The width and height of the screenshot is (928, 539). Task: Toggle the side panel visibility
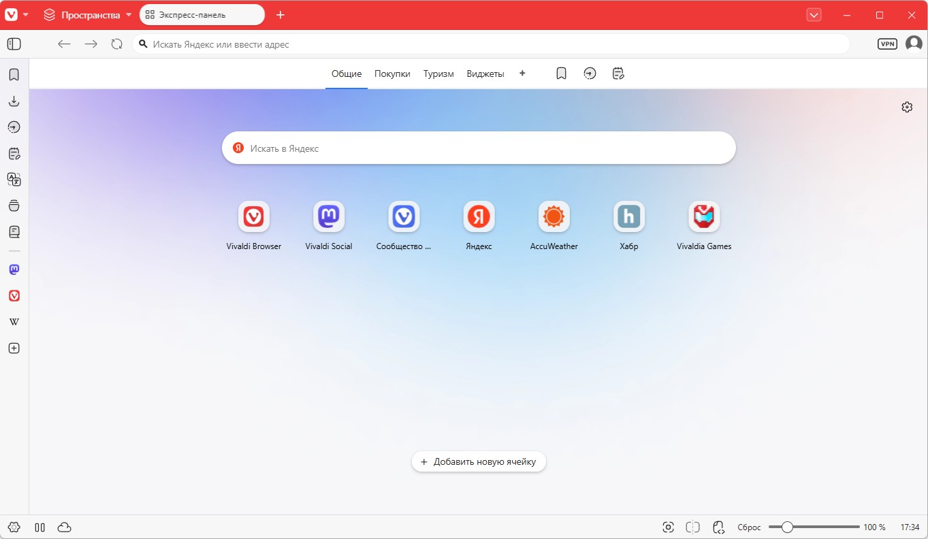[x=14, y=44]
